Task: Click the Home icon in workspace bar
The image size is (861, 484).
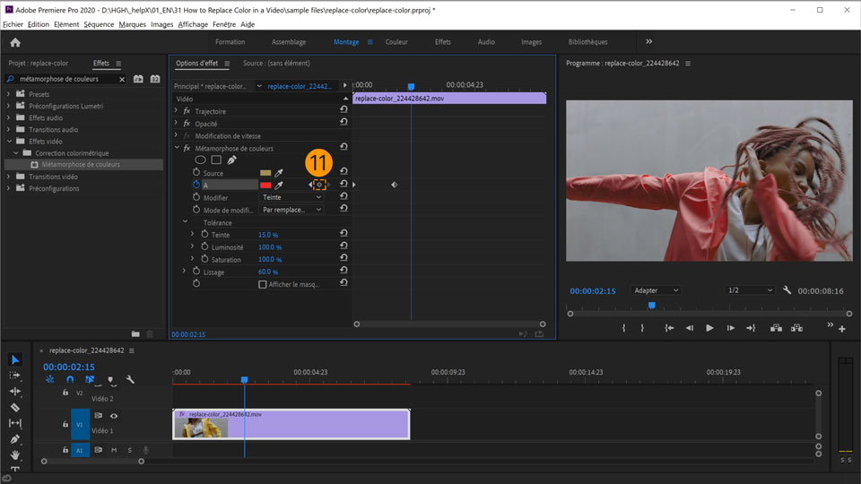Action: [14, 42]
